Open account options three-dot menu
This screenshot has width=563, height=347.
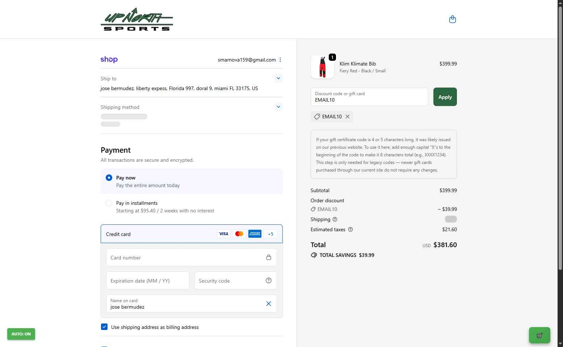280,60
